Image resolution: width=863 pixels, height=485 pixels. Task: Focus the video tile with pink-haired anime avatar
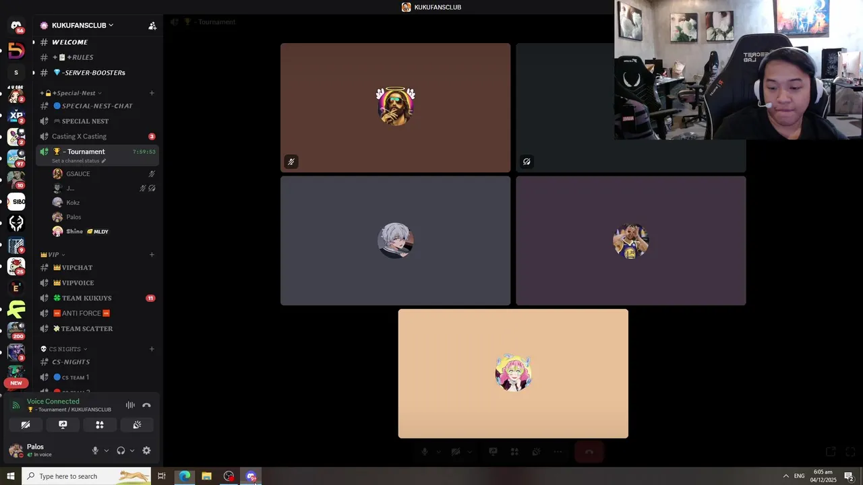(513, 374)
